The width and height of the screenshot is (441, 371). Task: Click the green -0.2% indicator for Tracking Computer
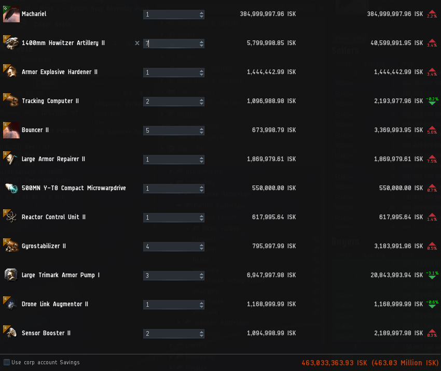(432, 101)
